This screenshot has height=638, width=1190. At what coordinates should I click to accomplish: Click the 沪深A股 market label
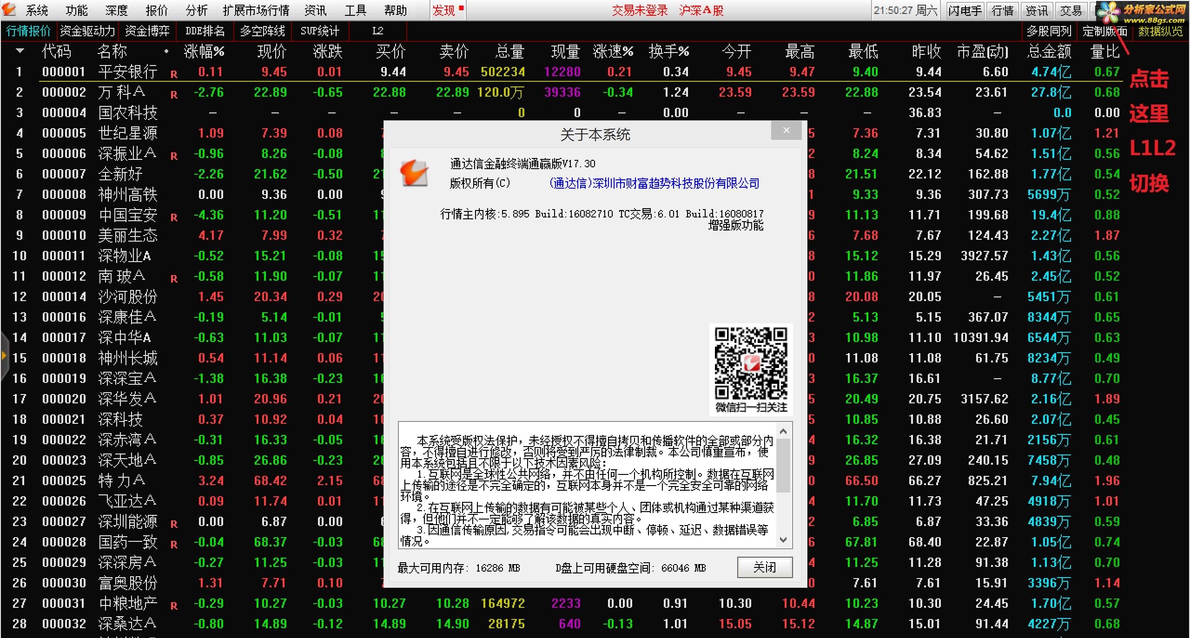701,10
